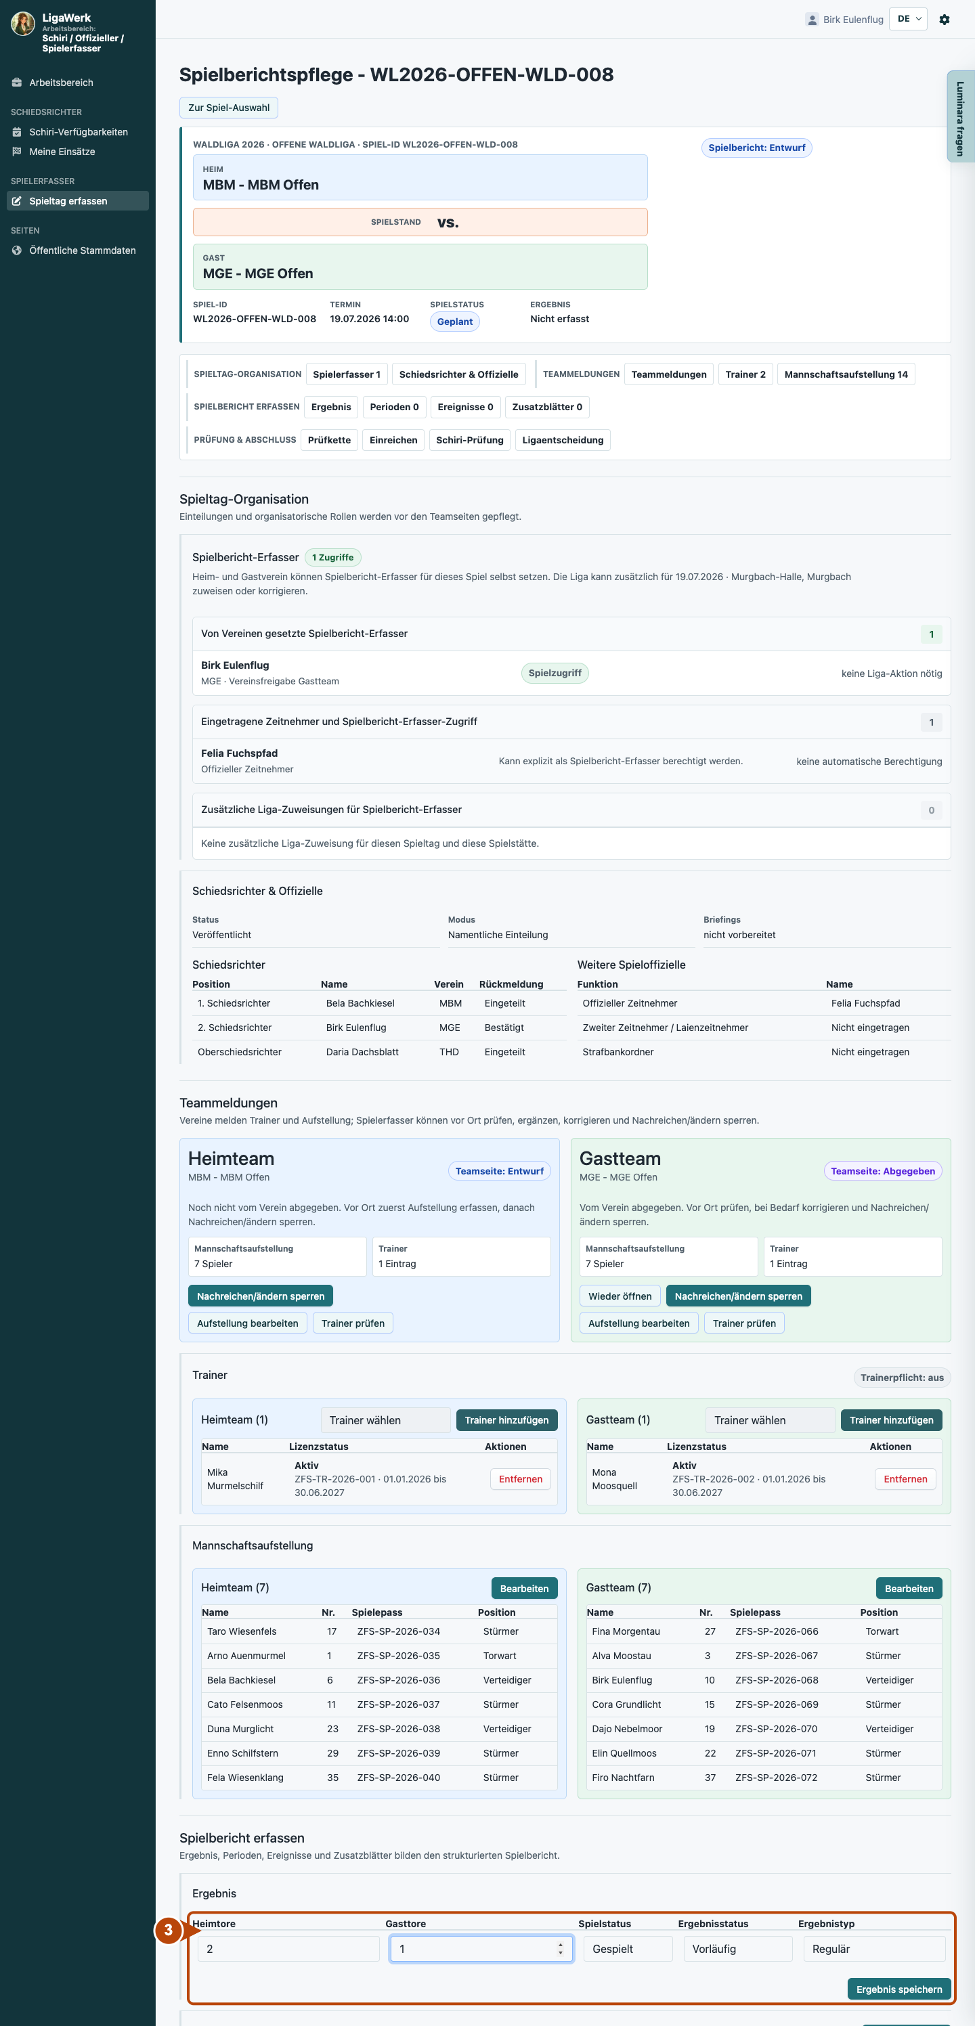Click into the Heimtore input field
This screenshot has height=2026, width=975.
click(x=288, y=1949)
